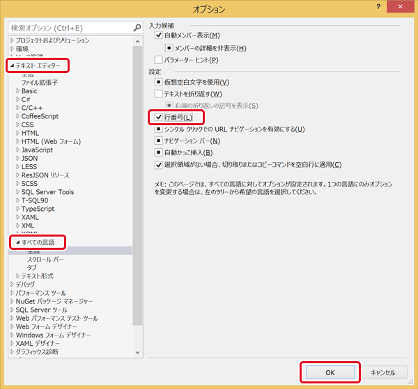The image size is (418, 389).
Task: Select Windows フォーム デザイナー tree item
Action: [53, 335]
